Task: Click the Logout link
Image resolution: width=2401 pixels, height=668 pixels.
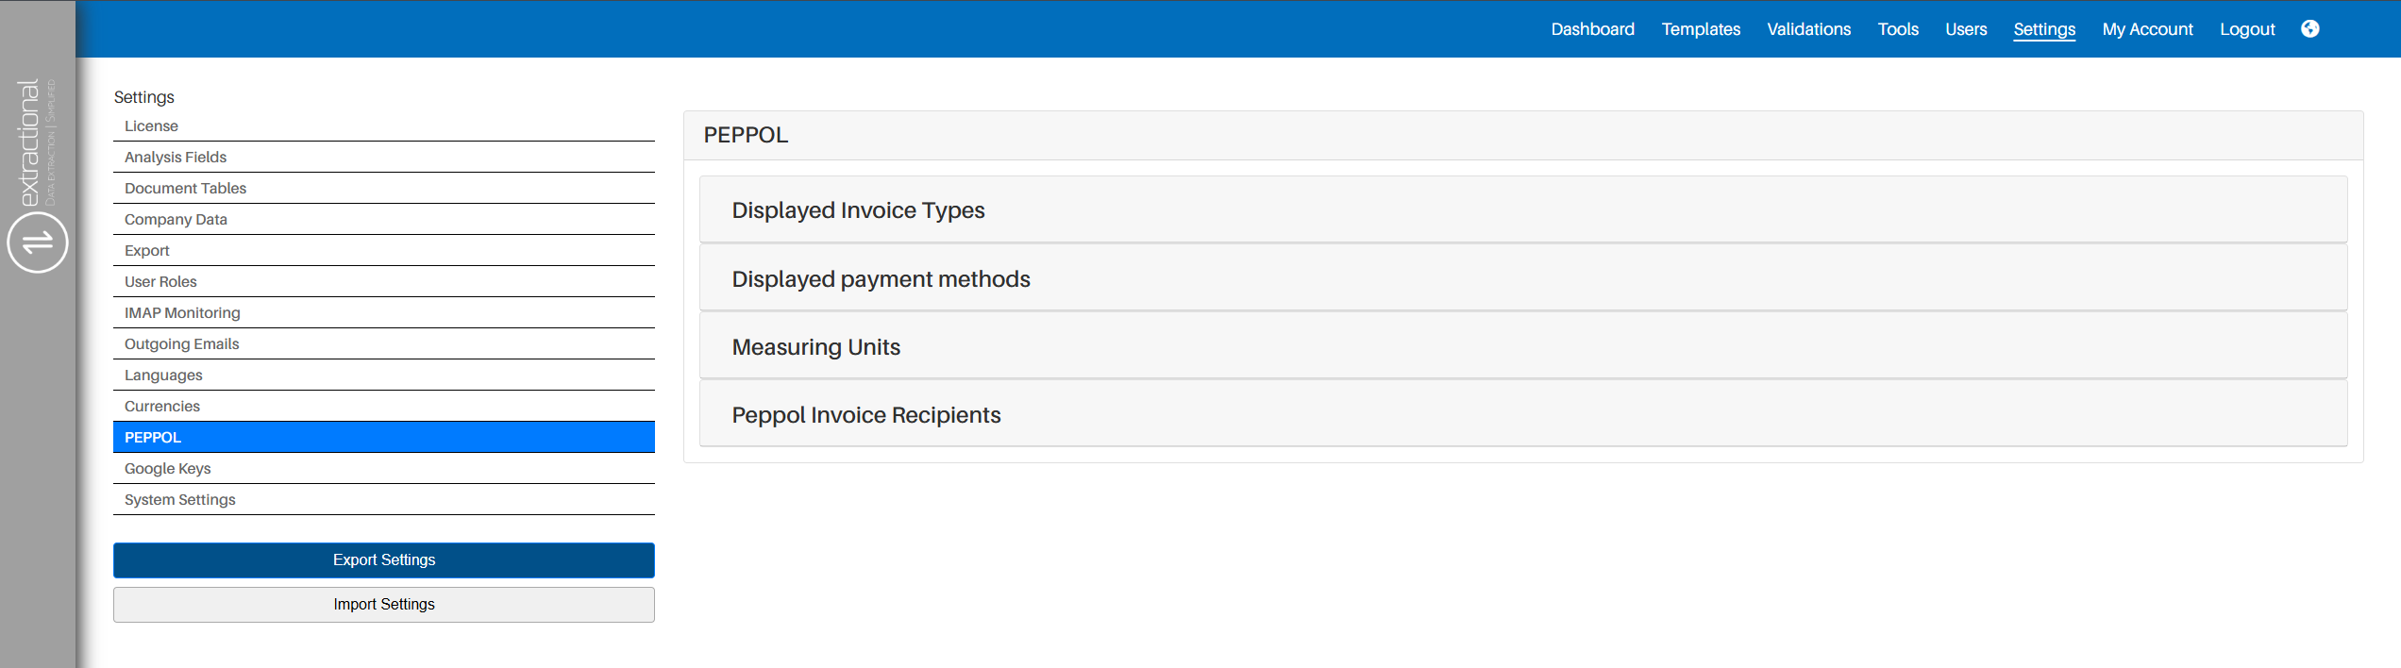Action: click(2247, 29)
